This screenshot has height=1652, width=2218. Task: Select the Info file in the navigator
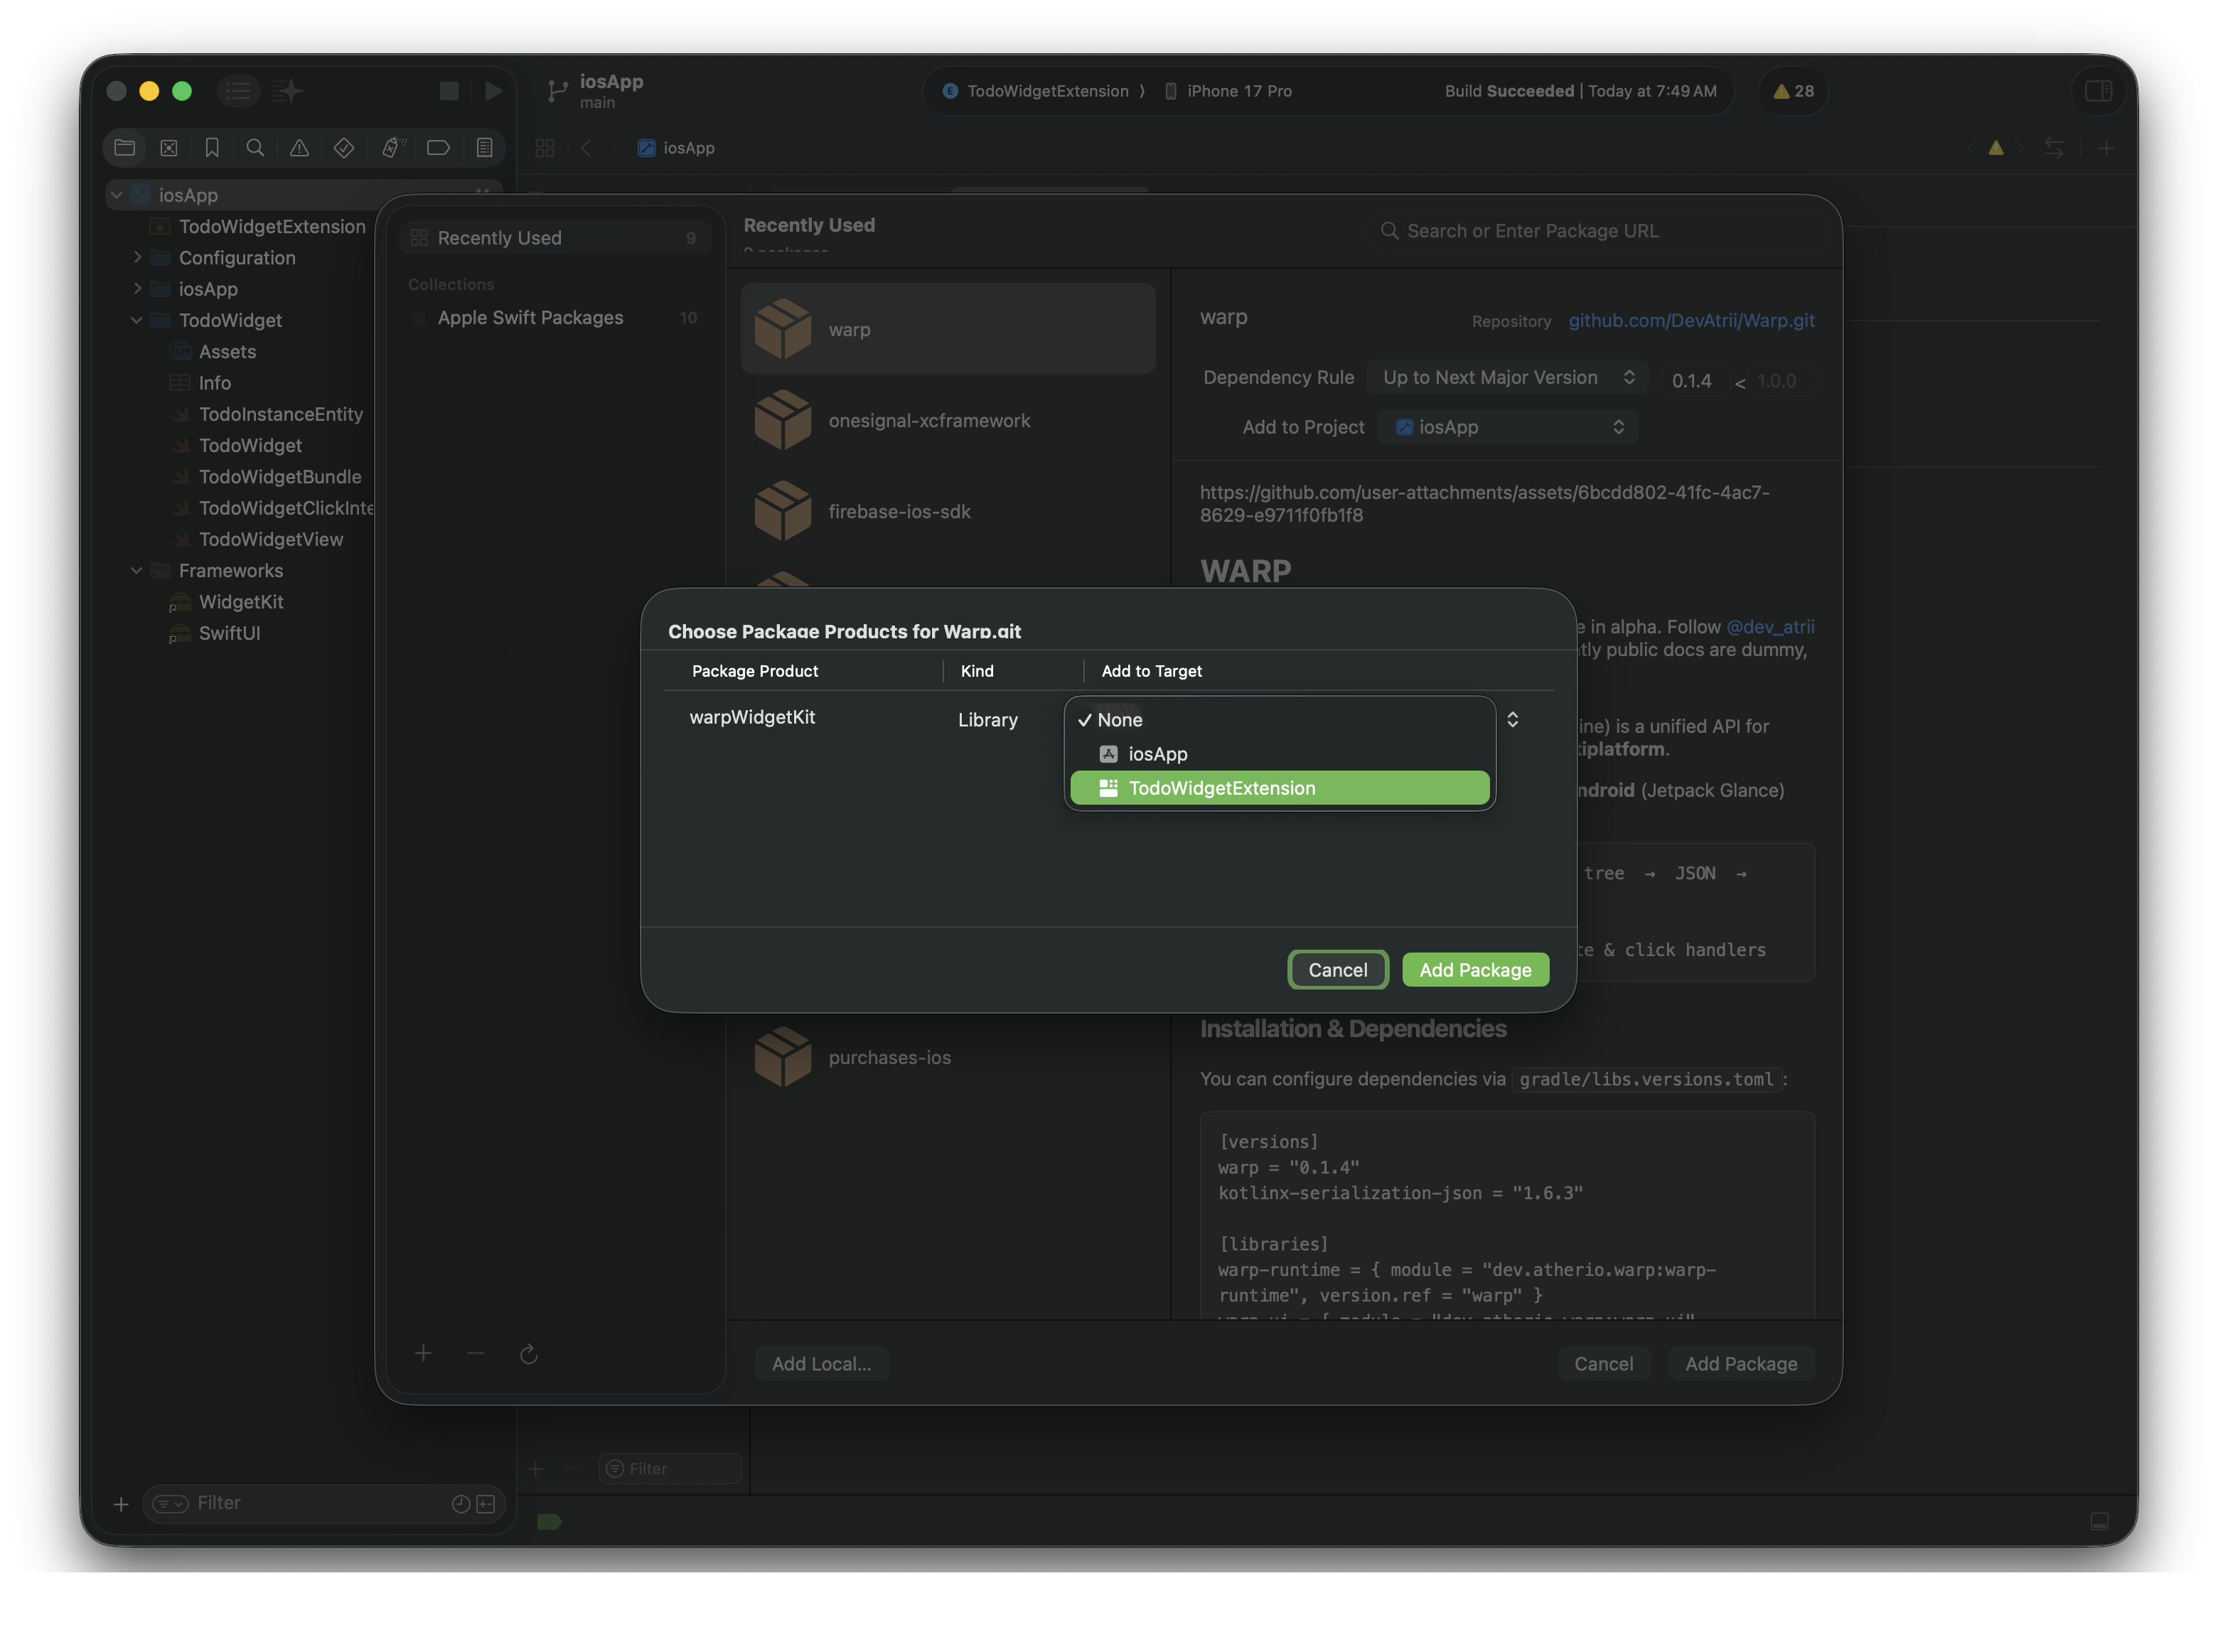click(214, 383)
